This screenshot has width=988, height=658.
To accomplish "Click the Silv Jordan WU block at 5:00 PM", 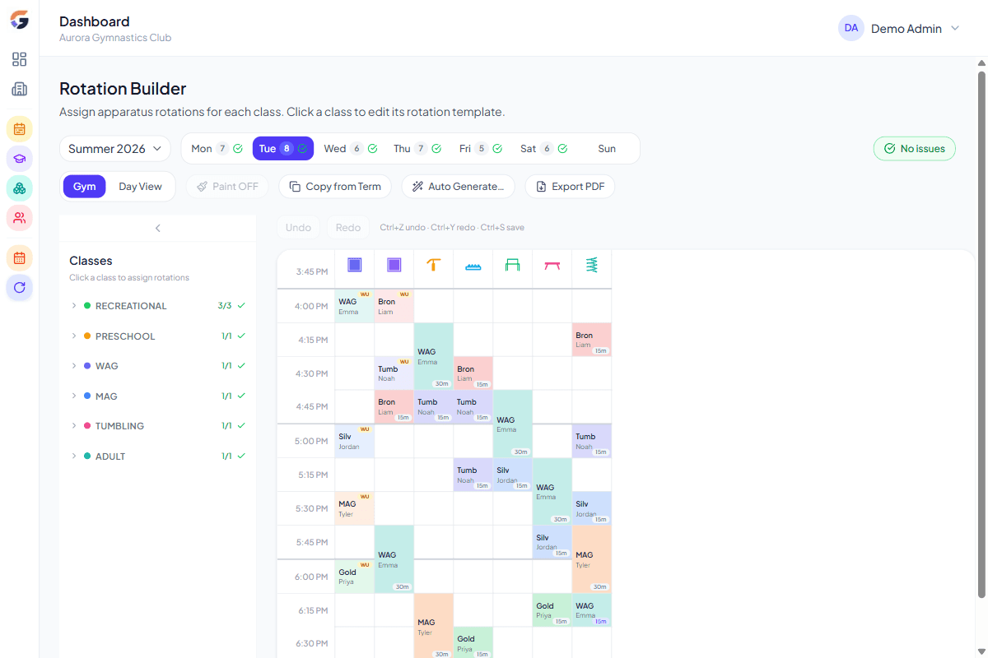I will coord(355,441).
